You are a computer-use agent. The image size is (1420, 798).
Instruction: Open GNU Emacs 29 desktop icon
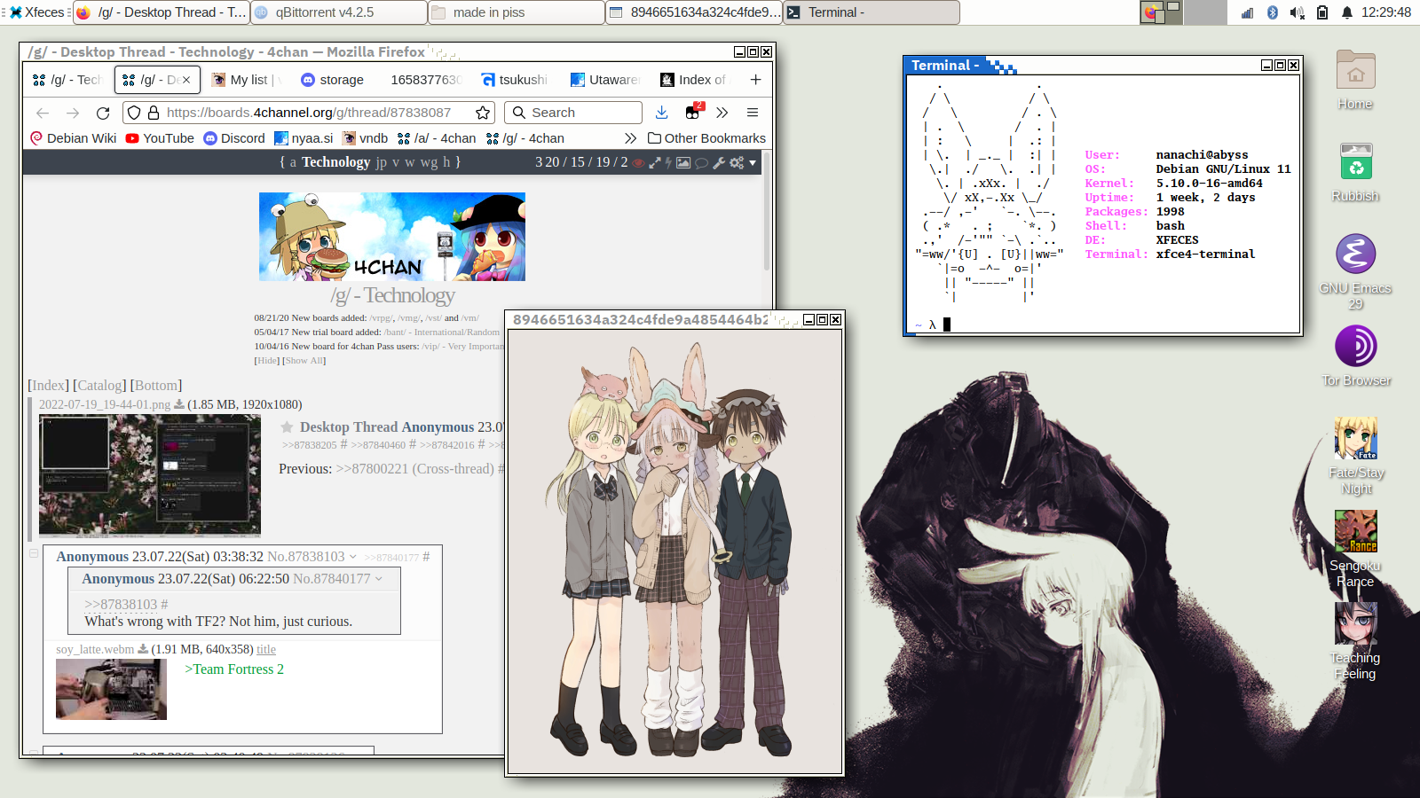[x=1356, y=271]
